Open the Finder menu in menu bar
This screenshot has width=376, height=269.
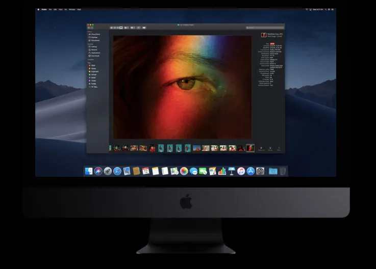(x=44, y=10)
